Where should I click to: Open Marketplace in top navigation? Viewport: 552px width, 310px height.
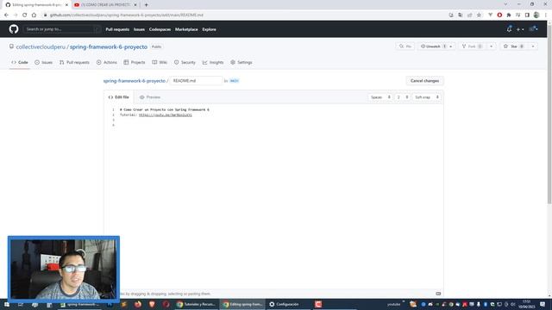[x=186, y=29]
